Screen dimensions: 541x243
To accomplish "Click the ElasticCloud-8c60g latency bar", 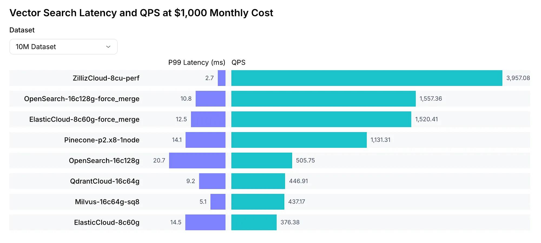I will tap(205, 223).
